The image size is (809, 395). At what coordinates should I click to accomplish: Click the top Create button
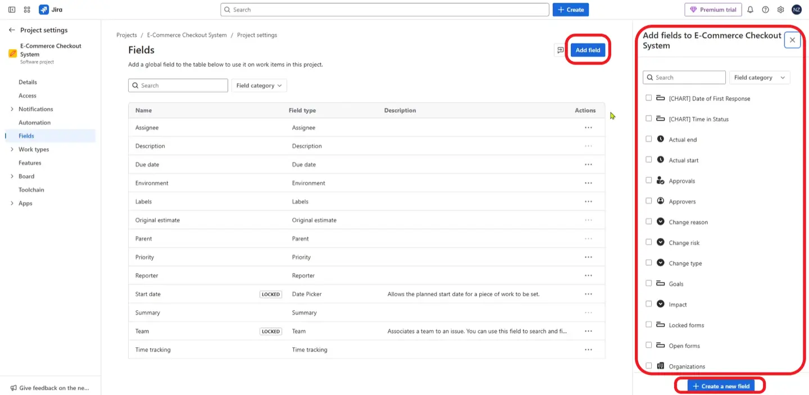(x=571, y=10)
